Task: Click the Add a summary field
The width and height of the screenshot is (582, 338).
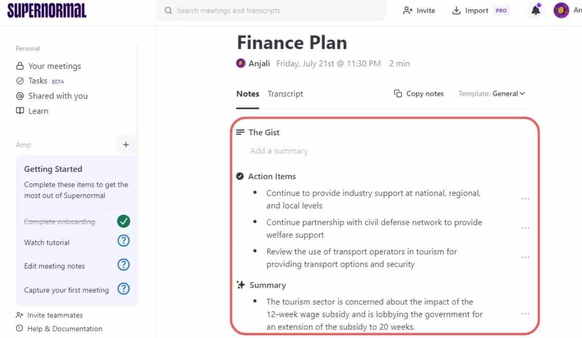Action: tap(279, 151)
